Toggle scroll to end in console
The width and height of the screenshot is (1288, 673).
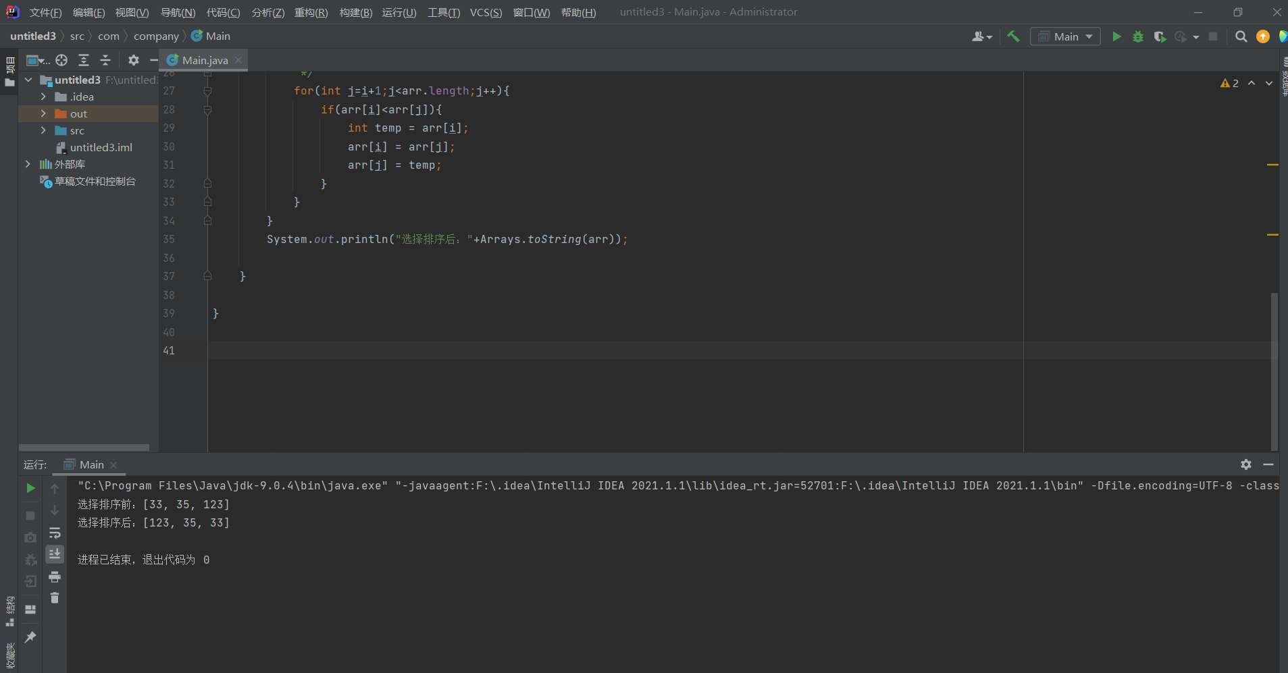(55, 554)
